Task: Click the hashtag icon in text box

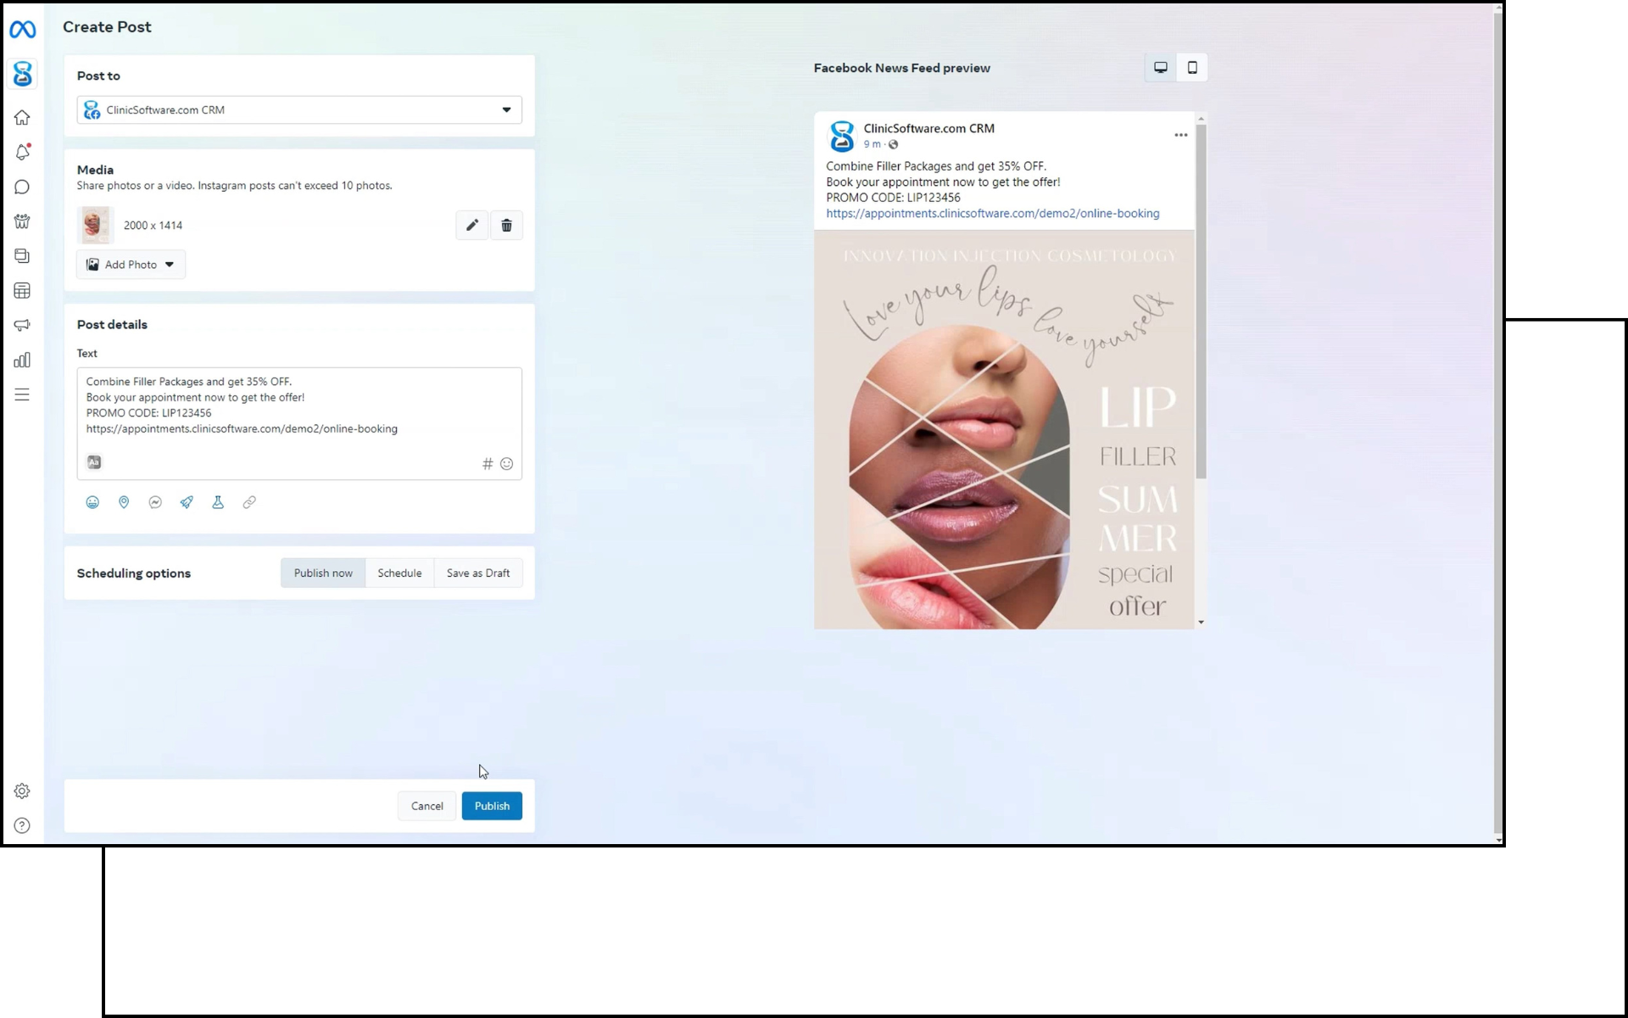Action: point(488,464)
